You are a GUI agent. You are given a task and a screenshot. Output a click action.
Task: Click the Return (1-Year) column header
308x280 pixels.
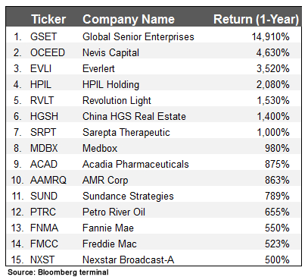pos(256,19)
